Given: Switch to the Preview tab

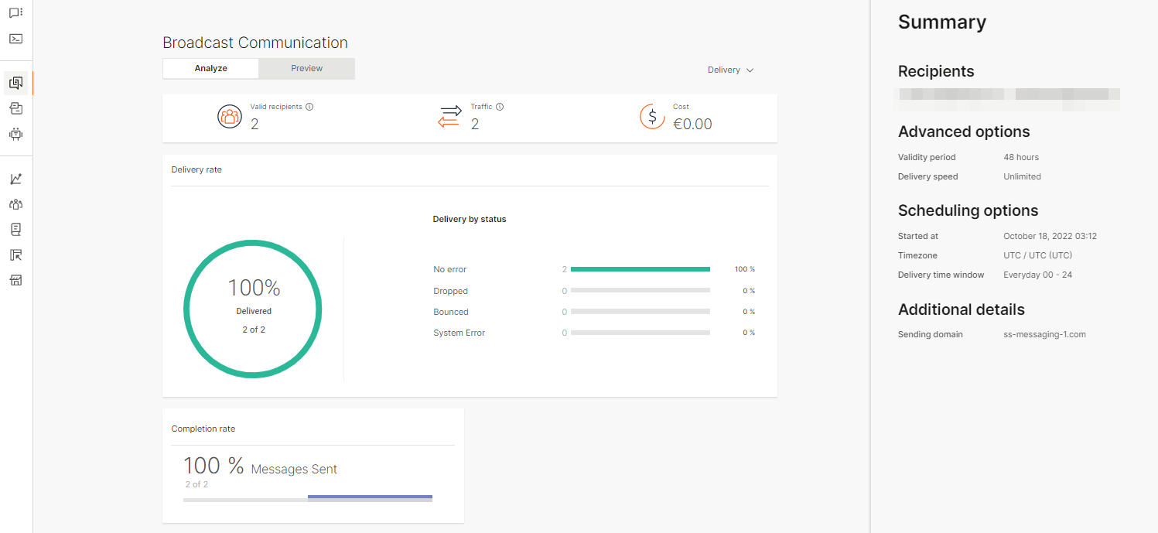Looking at the screenshot, I should (306, 68).
